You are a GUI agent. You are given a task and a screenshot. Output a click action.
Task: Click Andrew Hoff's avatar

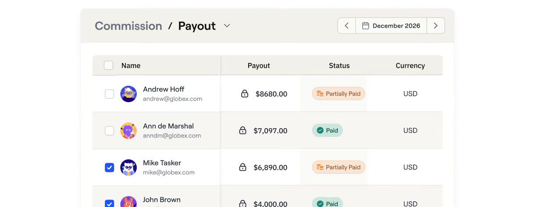[x=128, y=94]
